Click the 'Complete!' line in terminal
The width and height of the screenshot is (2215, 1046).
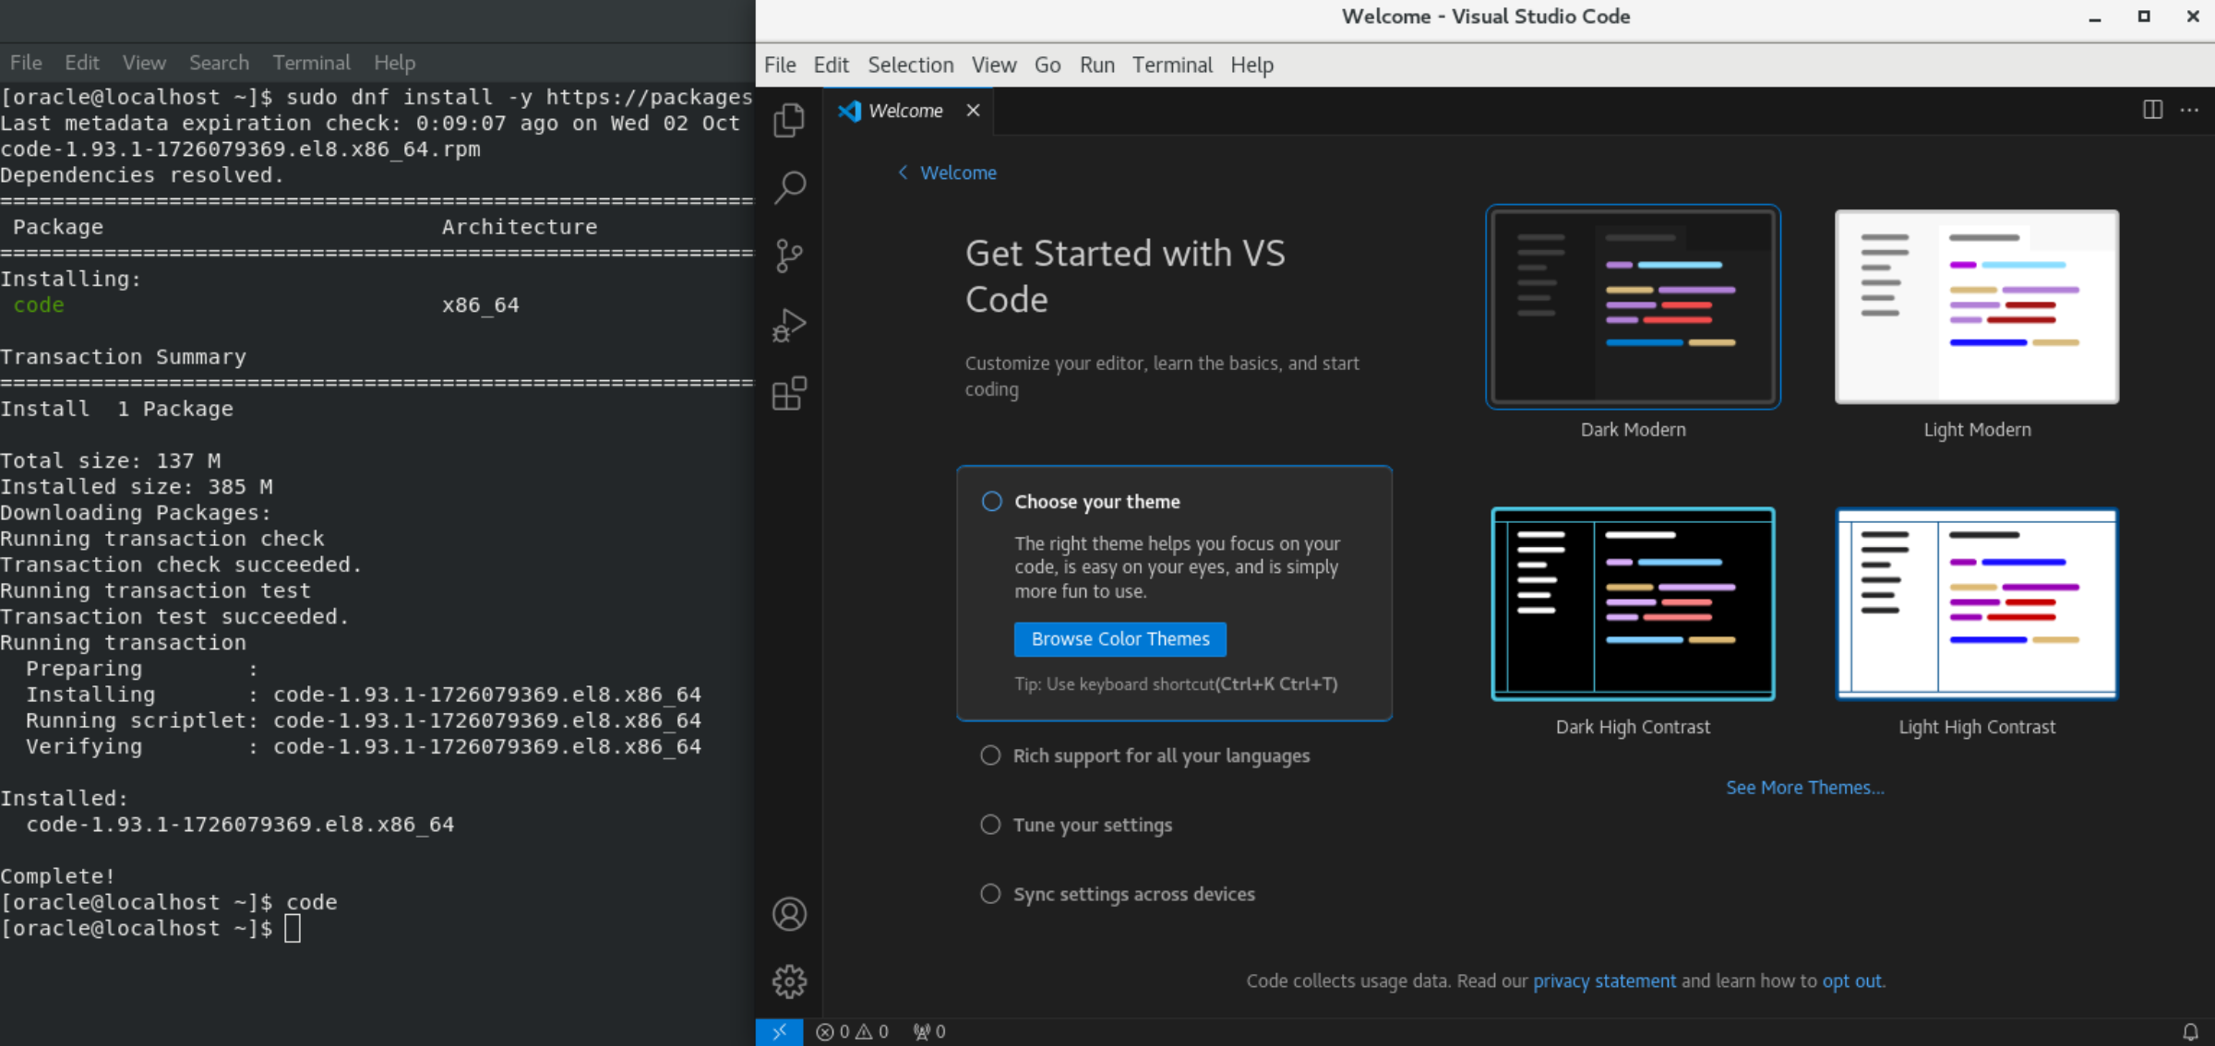(x=58, y=876)
